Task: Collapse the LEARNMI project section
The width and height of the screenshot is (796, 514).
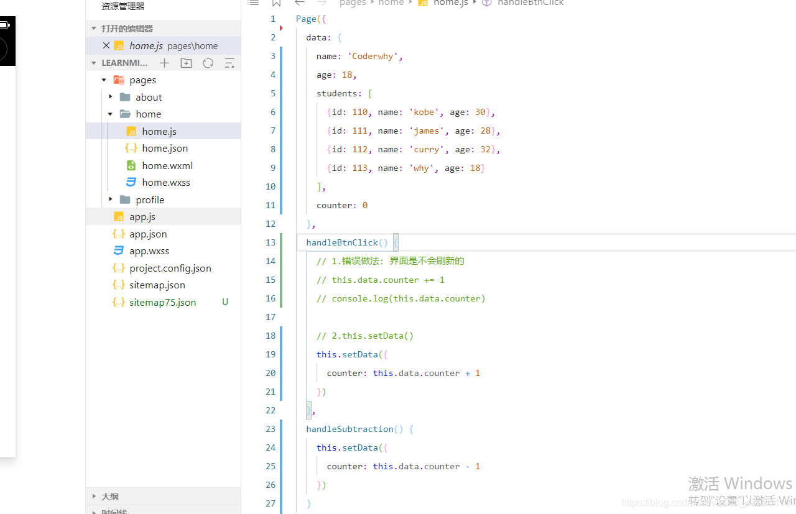Action: [x=93, y=63]
